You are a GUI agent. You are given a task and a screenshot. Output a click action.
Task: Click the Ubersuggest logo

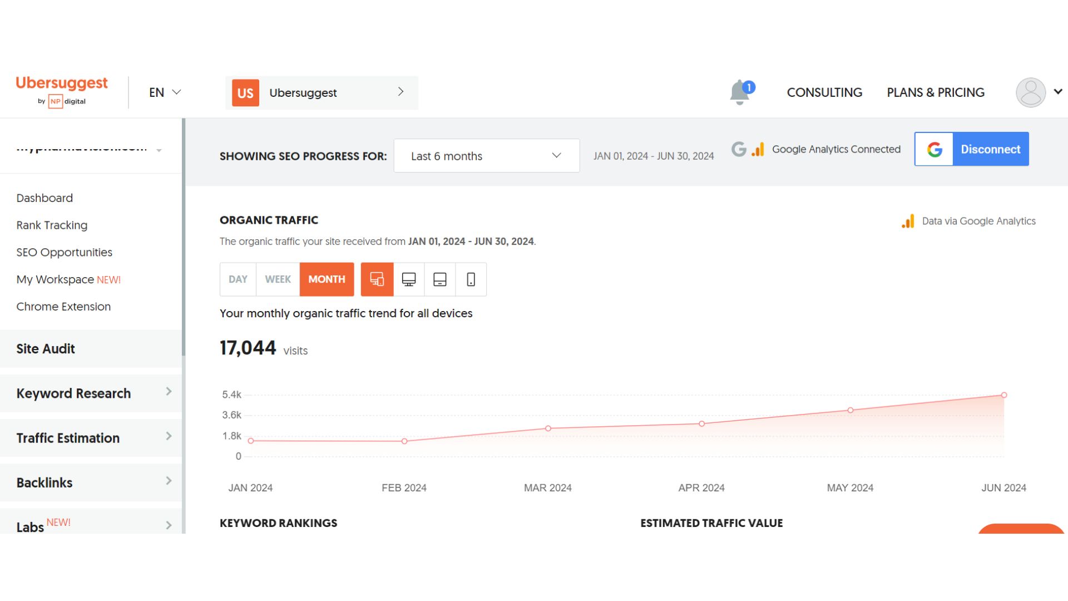[62, 83]
